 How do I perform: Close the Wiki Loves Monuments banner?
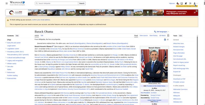[x=197, y=11]
